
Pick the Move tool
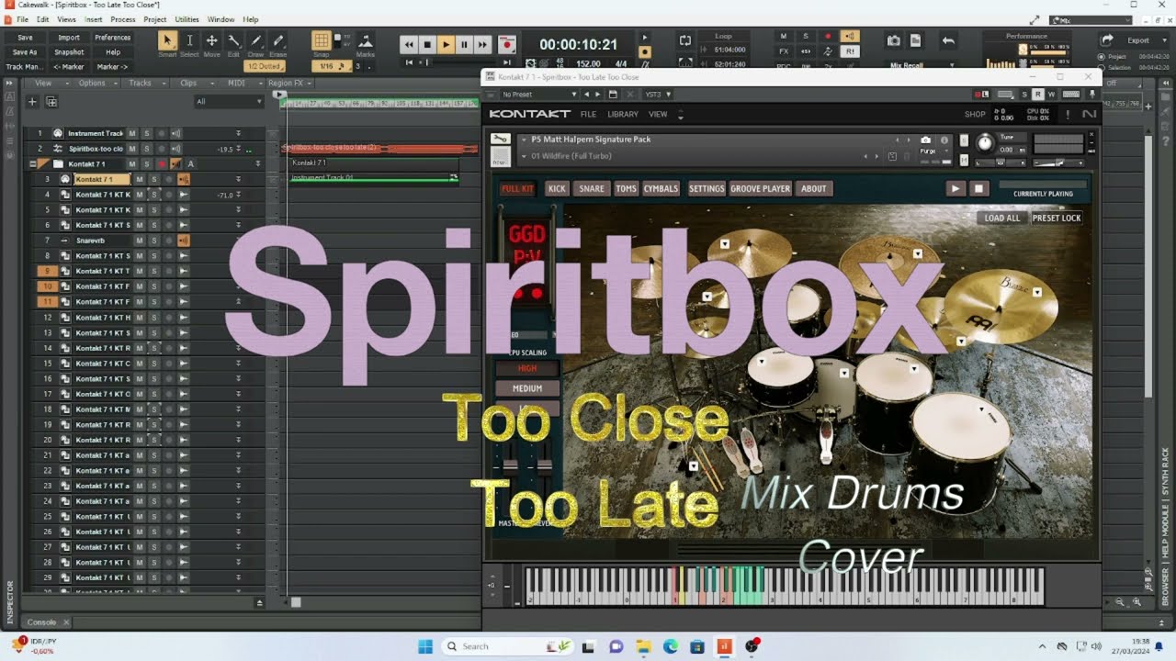[x=211, y=41]
